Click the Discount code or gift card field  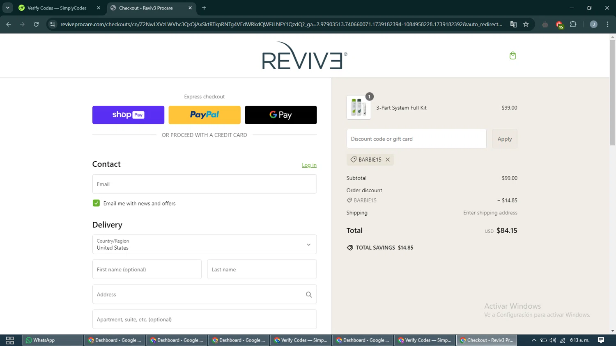point(416,139)
